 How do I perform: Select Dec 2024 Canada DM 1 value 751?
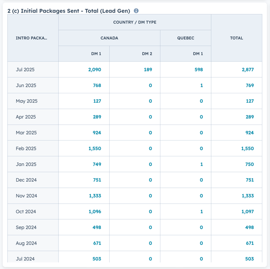pyautogui.click(x=97, y=180)
